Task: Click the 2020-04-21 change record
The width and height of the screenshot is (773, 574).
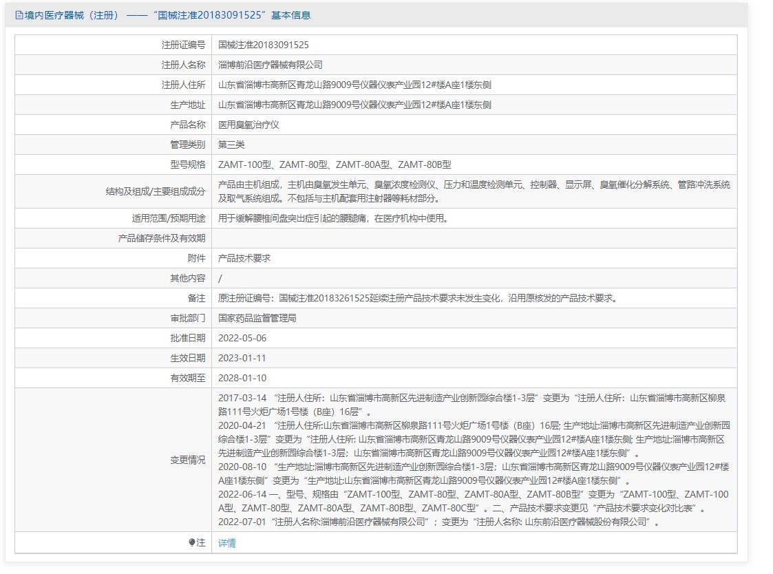Action: [474, 439]
